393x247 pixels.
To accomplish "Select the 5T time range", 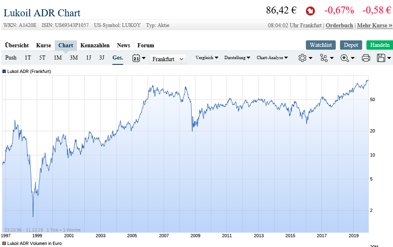I will pos(42,58).
